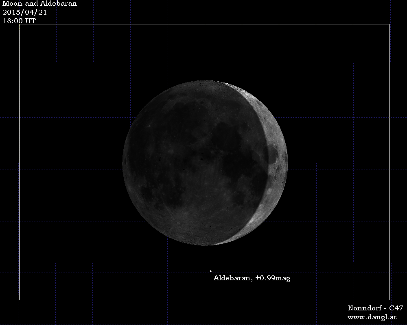Click the 'Aldebaran, +0.99mag' label
The height and width of the screenshot is (325, 407).
click(x=252, y=278)
